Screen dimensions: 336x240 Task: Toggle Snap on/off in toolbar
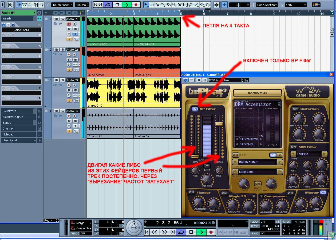[225, 5]
